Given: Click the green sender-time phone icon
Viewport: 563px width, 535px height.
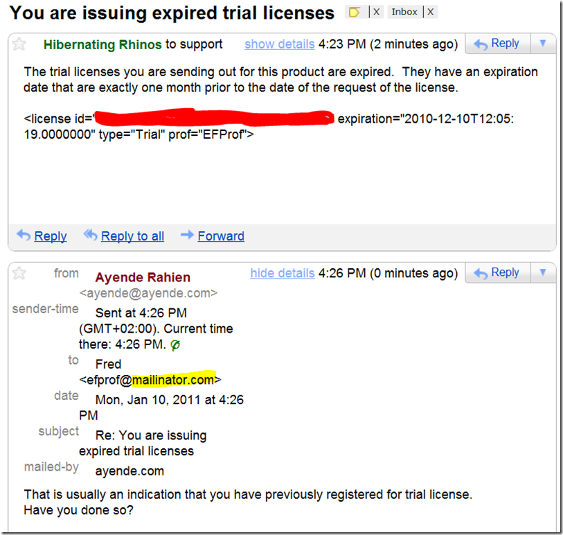Looking at the screenshot, I should (x=175, y=345).
